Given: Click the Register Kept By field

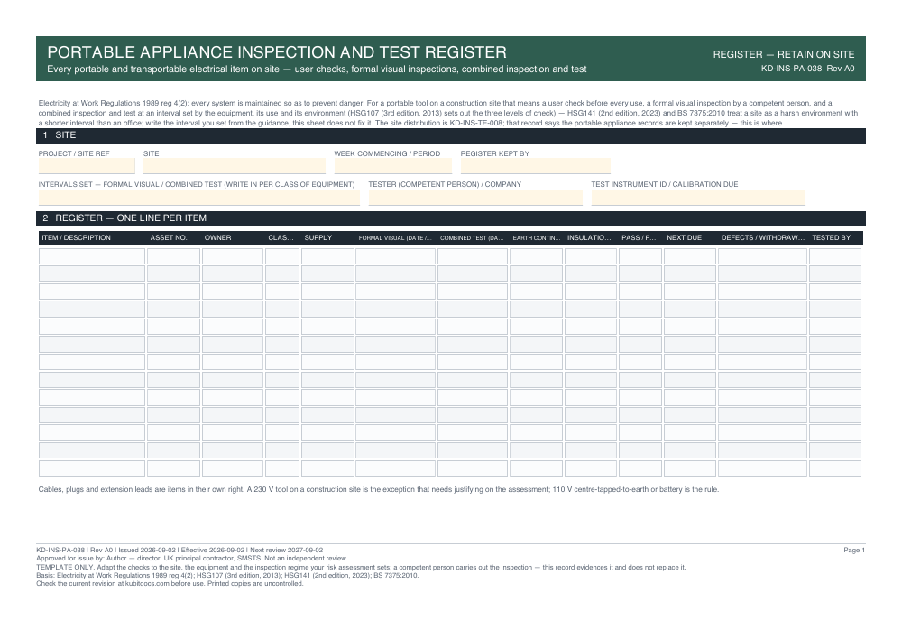Looking at the screenshot, I should pos(536,166).
